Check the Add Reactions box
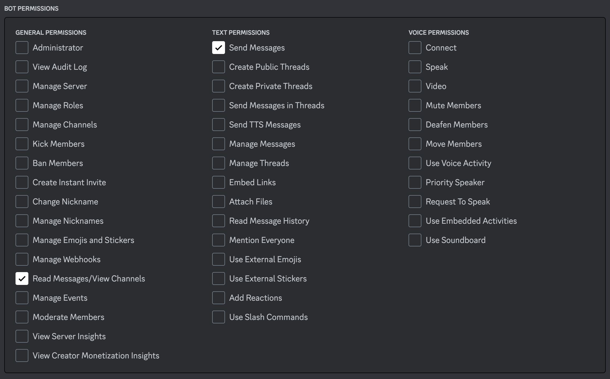The width and height of the screenshot is (610, 379). coord(218,298)
